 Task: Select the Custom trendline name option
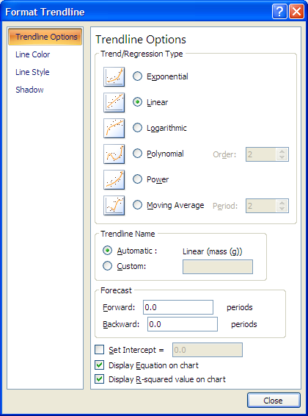(107, 266)
